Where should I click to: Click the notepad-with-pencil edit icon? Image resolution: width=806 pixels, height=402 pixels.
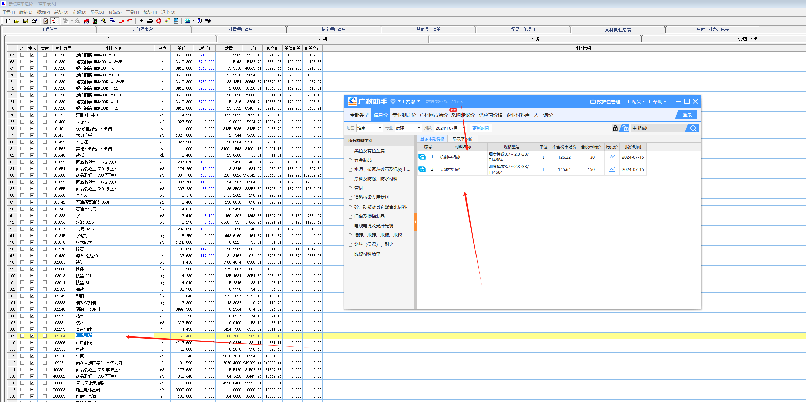coord(46,21)
